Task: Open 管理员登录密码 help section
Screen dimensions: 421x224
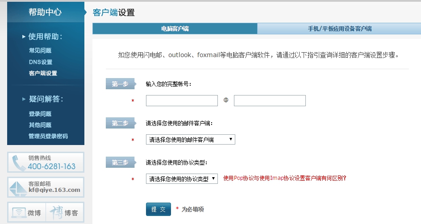Action: point(48,136)
